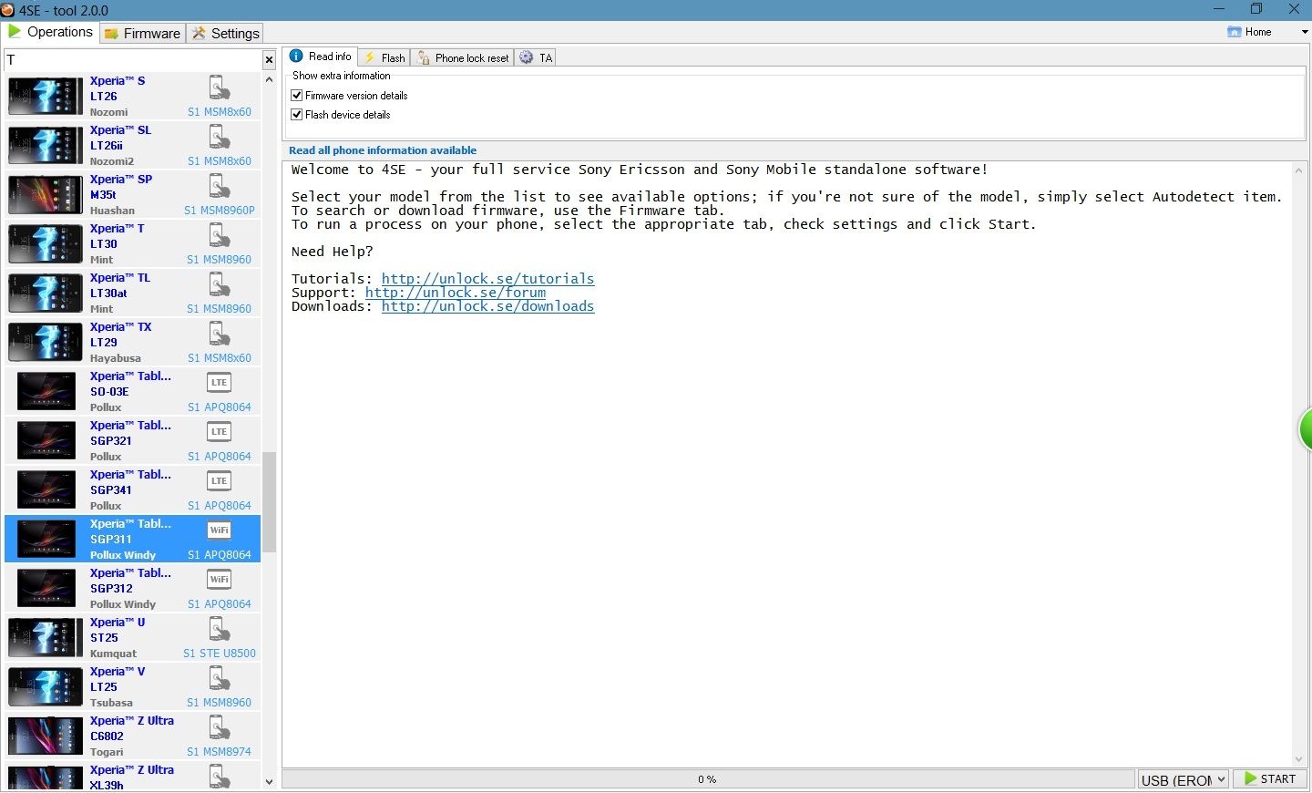Open the Settings tab
Viewport: 1312px width, 793px height.
[x=226, y=33]
